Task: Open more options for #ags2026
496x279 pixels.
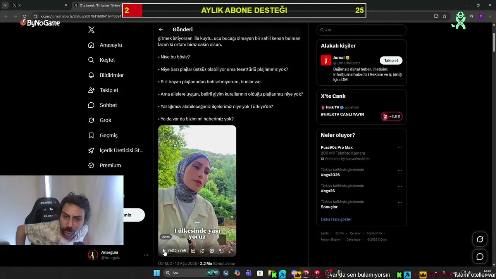Action: coord(400,170)
